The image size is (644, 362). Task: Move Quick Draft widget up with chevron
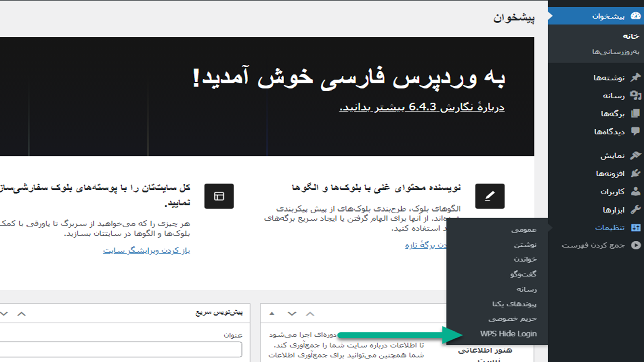point(21,314)
